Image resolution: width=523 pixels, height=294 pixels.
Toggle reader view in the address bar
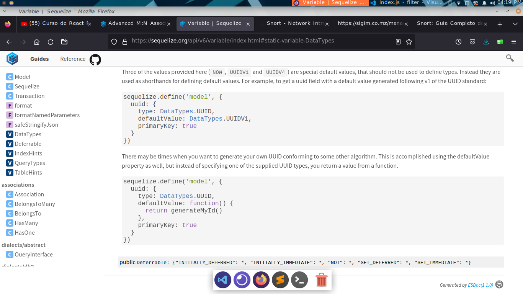[x=398, y=41]
